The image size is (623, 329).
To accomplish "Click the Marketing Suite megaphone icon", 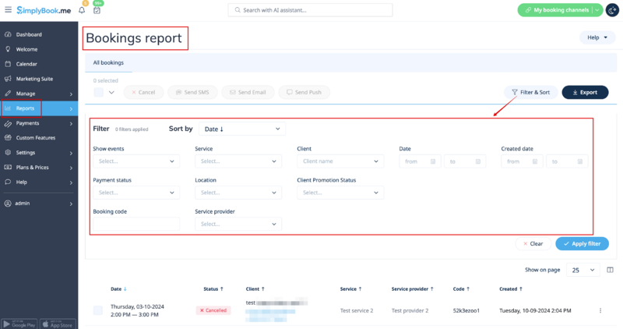I will 8,79.
